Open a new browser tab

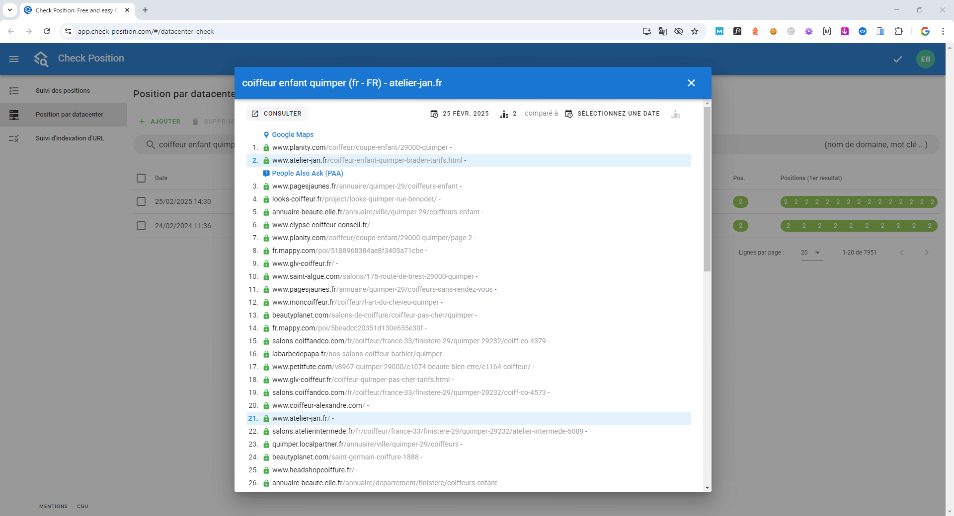[145, 10]
